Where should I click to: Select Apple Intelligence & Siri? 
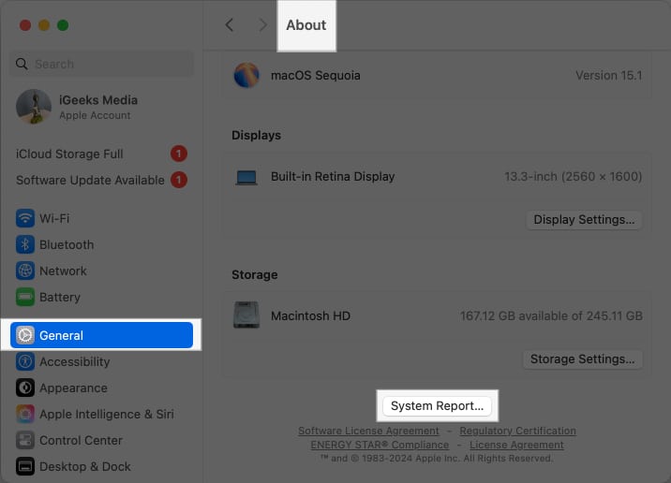[101, 414]
